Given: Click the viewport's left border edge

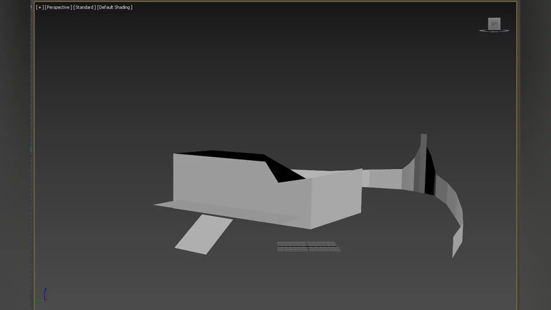Looking at the screenshot, I should coord(33,156).
